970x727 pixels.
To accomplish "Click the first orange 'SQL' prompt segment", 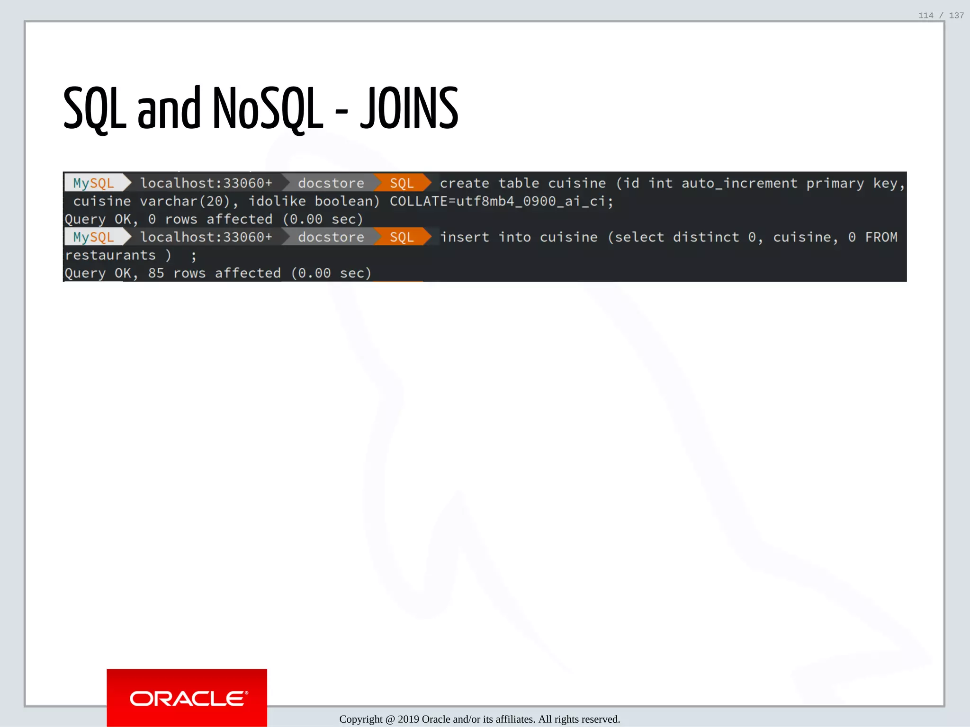I will tap(402, 183).
